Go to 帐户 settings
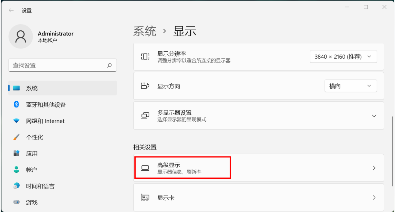Screen dimensions: 395x213 32,170
